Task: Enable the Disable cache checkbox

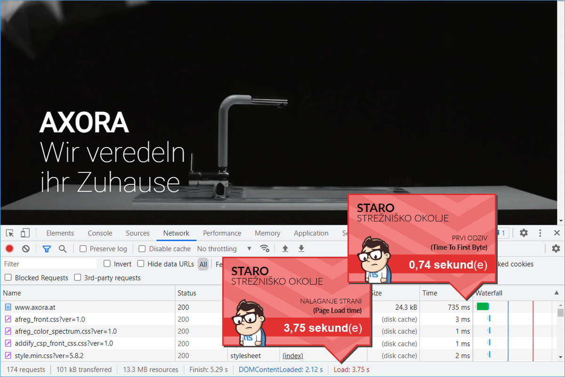Action: coord(142,249)
